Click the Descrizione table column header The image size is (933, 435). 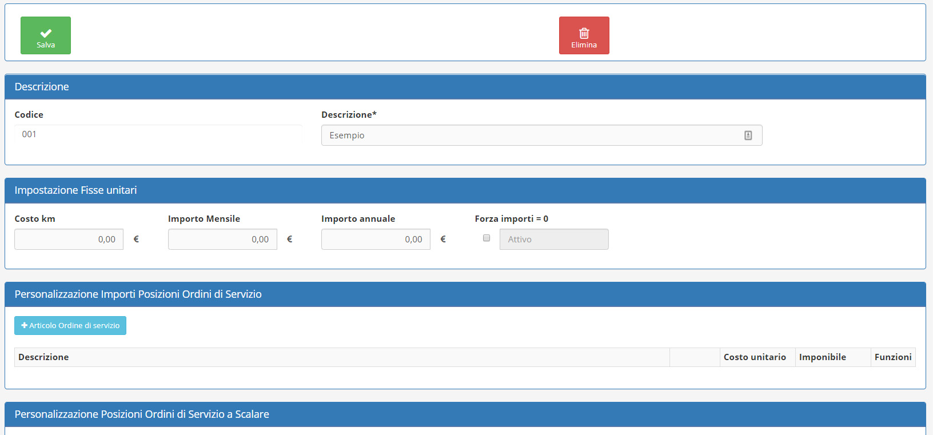(43, 357)
